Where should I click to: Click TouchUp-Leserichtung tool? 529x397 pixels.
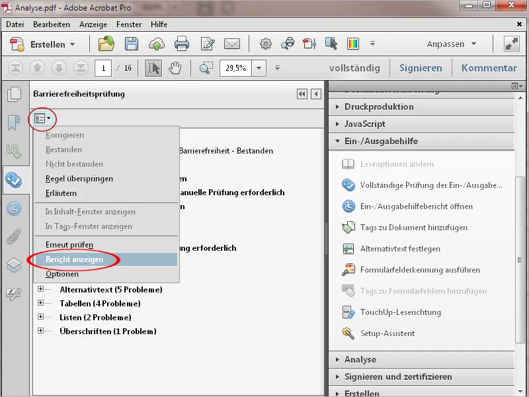pos(391,312)
